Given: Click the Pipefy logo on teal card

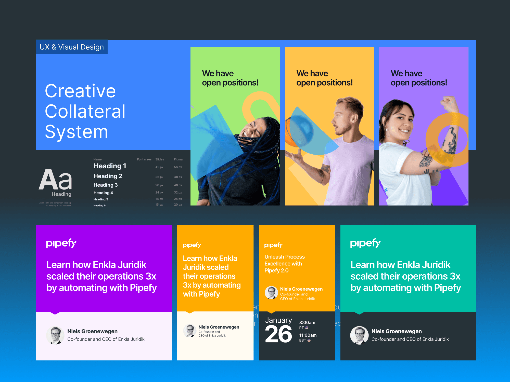Looking at the screenshot, I should pos(365,243).
